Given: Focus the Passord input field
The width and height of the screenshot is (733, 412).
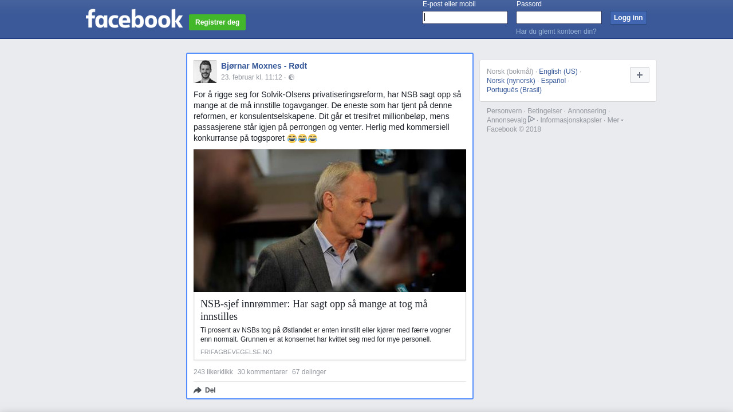Looking at the screenshot, I should point(559,18).
